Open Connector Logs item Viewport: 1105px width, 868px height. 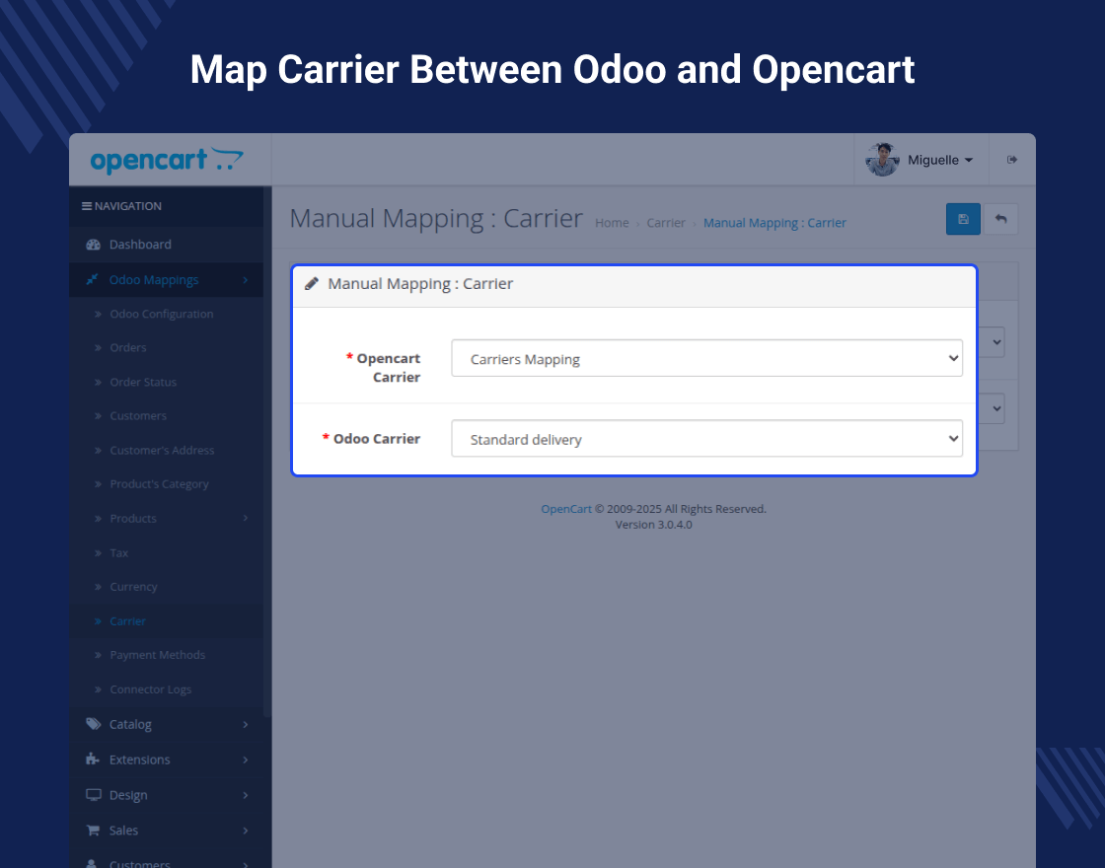[150, 689]
